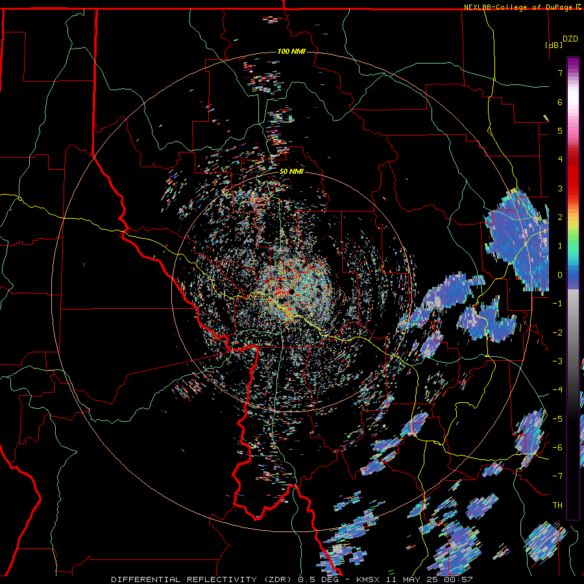Click the 0 value on color scale

560,275
